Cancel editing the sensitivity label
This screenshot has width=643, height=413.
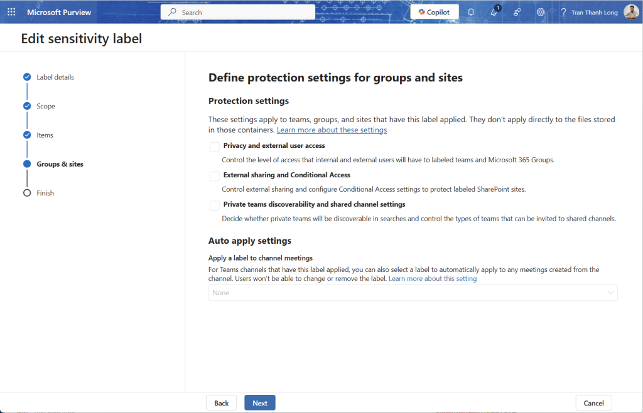click(x=593, y=403)
